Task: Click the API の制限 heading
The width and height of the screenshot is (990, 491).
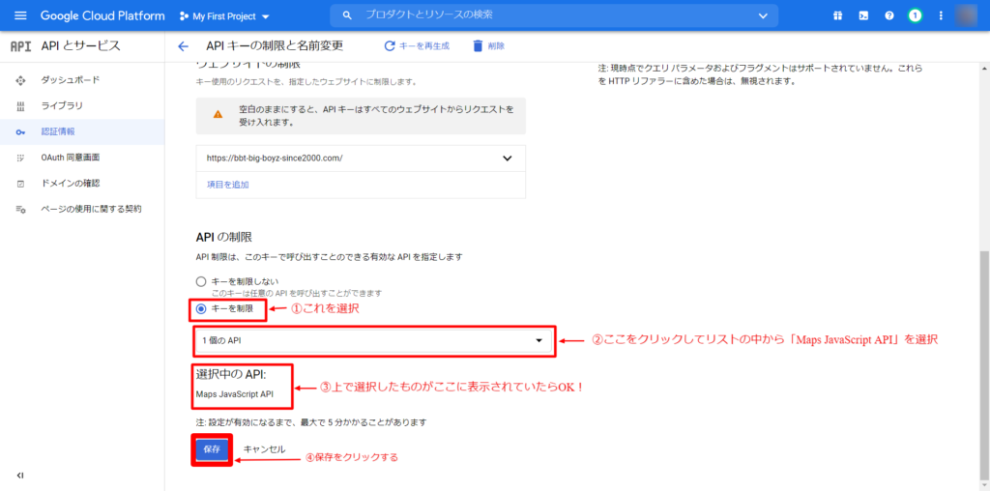Action: coord(223,238)
